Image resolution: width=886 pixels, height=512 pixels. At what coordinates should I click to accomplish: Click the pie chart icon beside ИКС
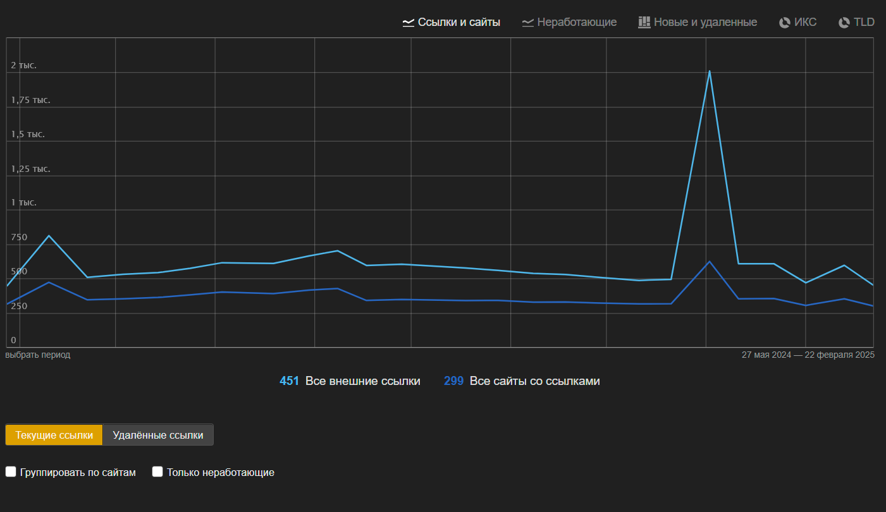785,23
